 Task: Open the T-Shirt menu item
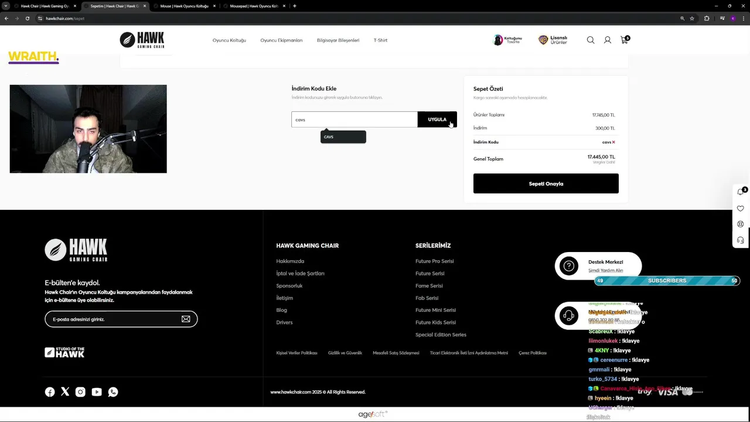click(x=380, y=40)
